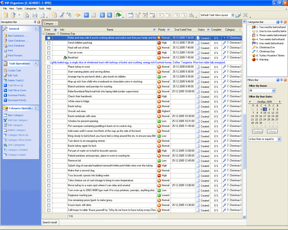
Task: Switch to the Search result tab
Action: [x=50, y=222]
